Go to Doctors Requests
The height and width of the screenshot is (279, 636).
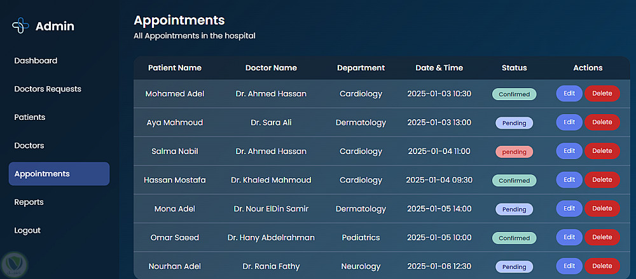48,89
